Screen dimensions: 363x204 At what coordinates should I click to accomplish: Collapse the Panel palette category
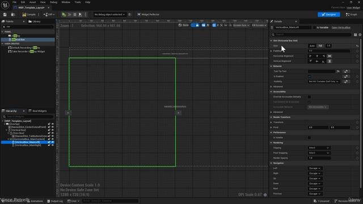[x=2, y=32]
